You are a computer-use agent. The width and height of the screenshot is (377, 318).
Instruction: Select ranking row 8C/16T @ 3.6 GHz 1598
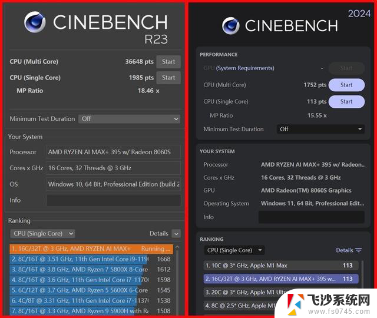(91, 280)
